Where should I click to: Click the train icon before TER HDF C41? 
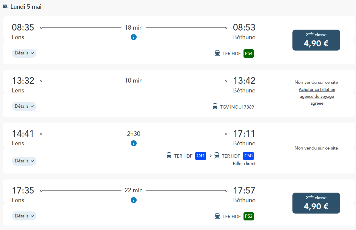169,156
